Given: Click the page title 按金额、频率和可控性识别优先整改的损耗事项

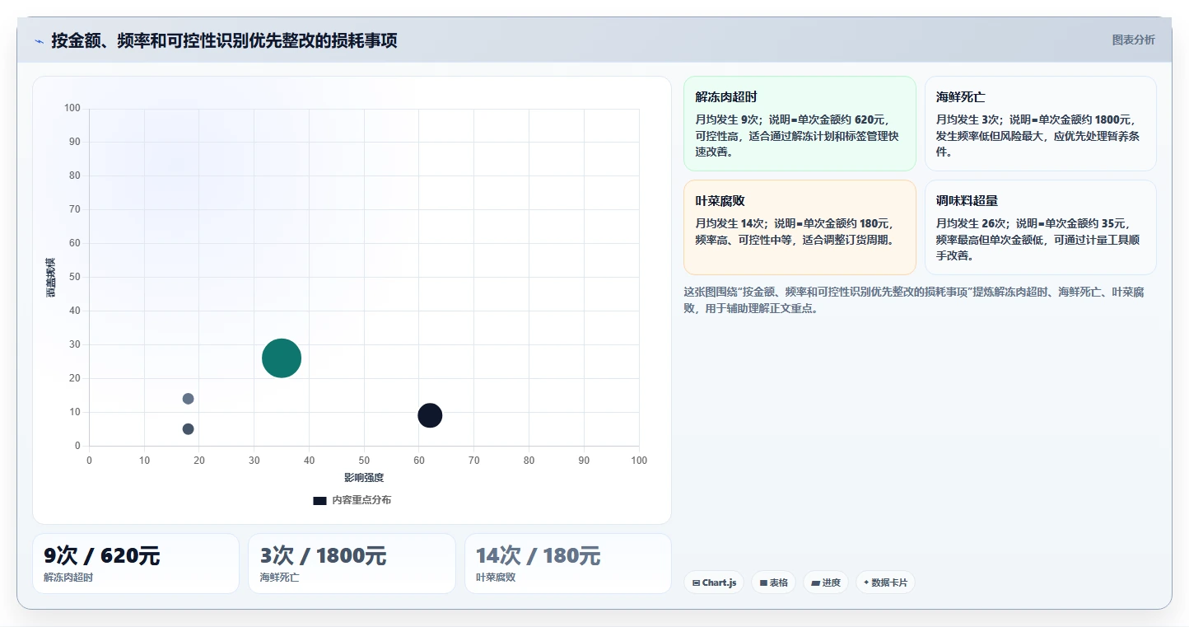Looking at the screenshot, I should (224, 40).
